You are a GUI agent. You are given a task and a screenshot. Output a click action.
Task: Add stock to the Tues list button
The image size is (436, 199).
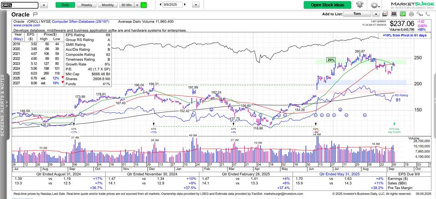357,14
